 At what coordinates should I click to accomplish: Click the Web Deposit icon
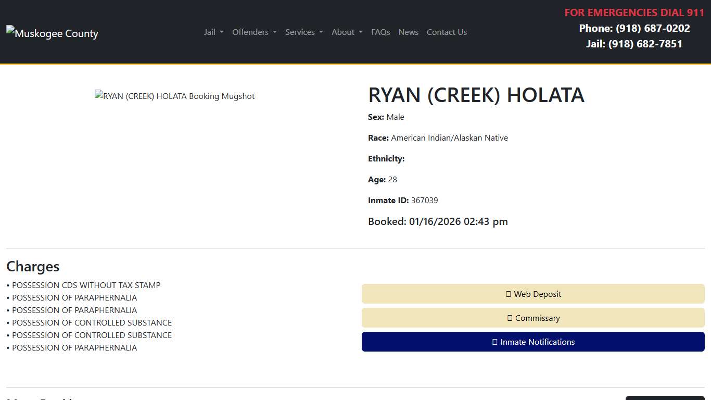coord(509,294)
